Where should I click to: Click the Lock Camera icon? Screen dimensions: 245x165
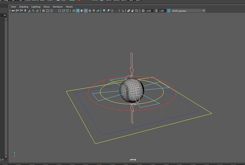[x=17, y=11]
